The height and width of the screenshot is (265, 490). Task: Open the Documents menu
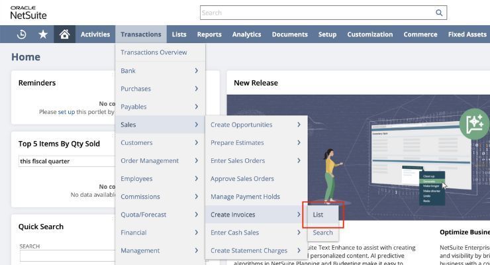click(x=289, y=34)
